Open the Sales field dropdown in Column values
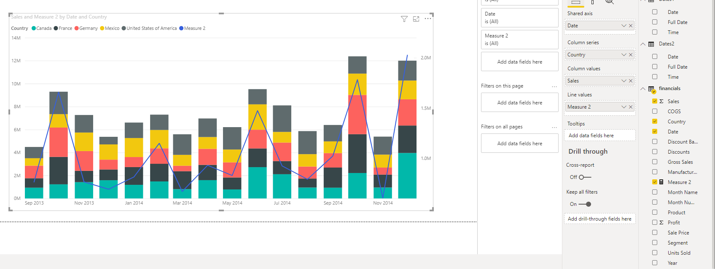The image size is (715, 269). click(624, 81)
